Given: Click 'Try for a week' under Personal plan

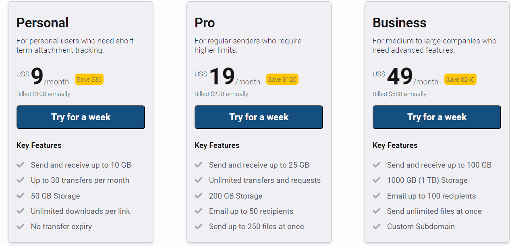Looking at the screenshot, I should pos(81,117).
